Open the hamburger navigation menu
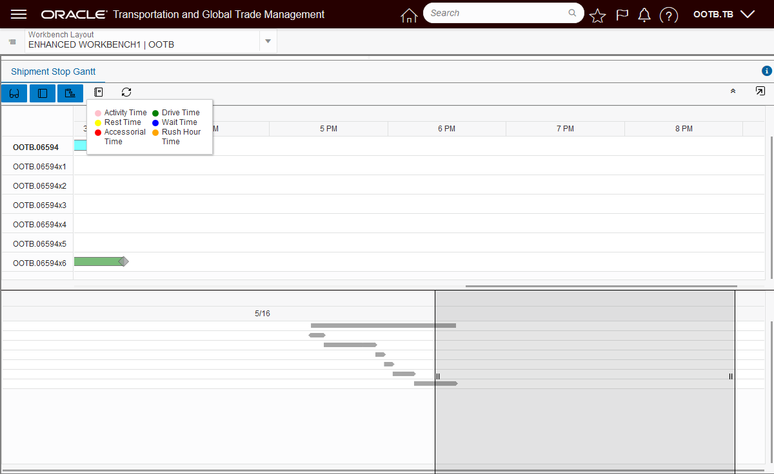The width and height of the screenshot is (774, 474). (x=19, y=14)
